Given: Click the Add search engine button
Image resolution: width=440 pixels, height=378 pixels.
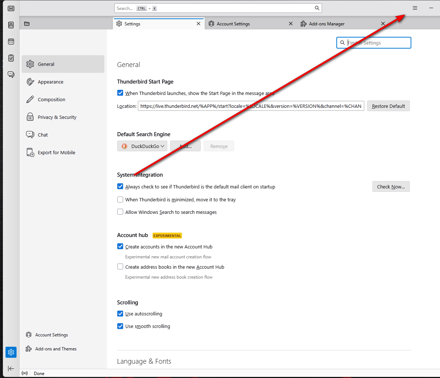Looking at the screenshot, I should pyautogui.click(x=186, y=146).
